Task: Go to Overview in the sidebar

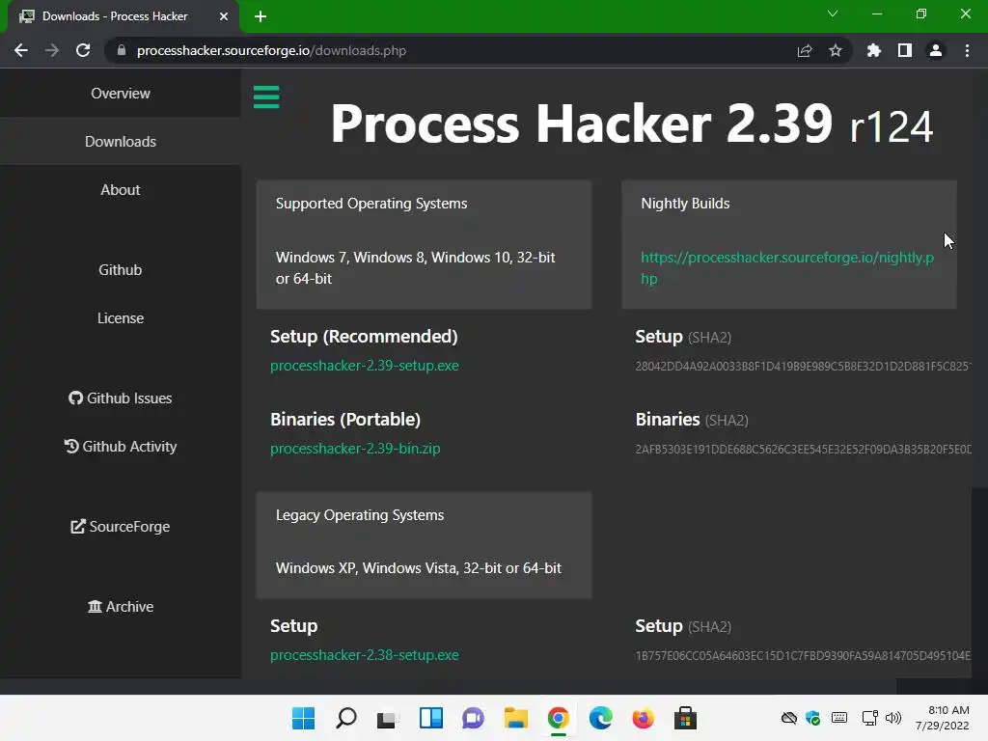Action: 121,94
